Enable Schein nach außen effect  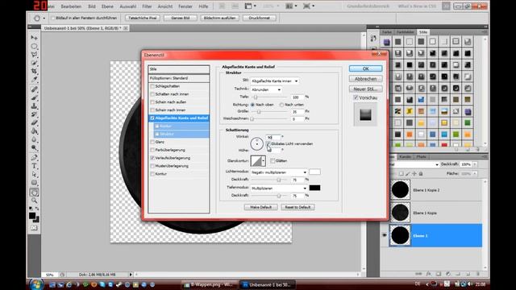tap(152, 102)
